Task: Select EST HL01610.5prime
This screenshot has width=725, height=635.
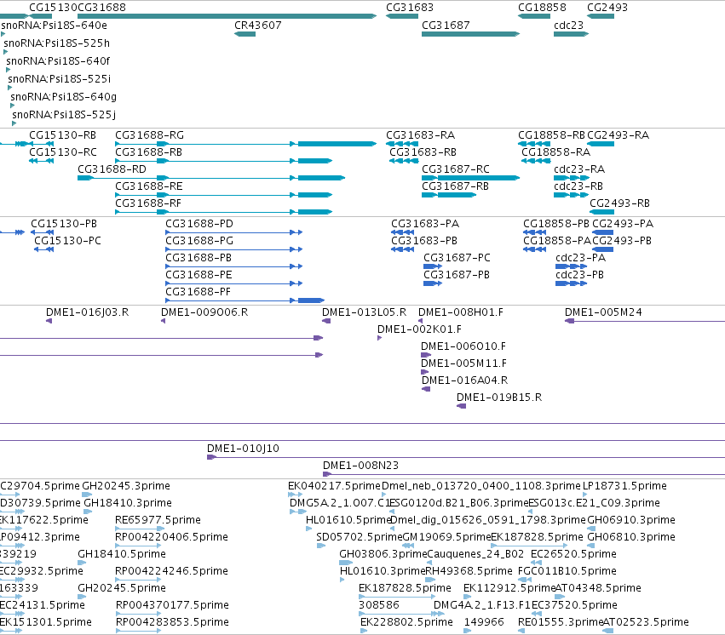Action: point(309,529)
